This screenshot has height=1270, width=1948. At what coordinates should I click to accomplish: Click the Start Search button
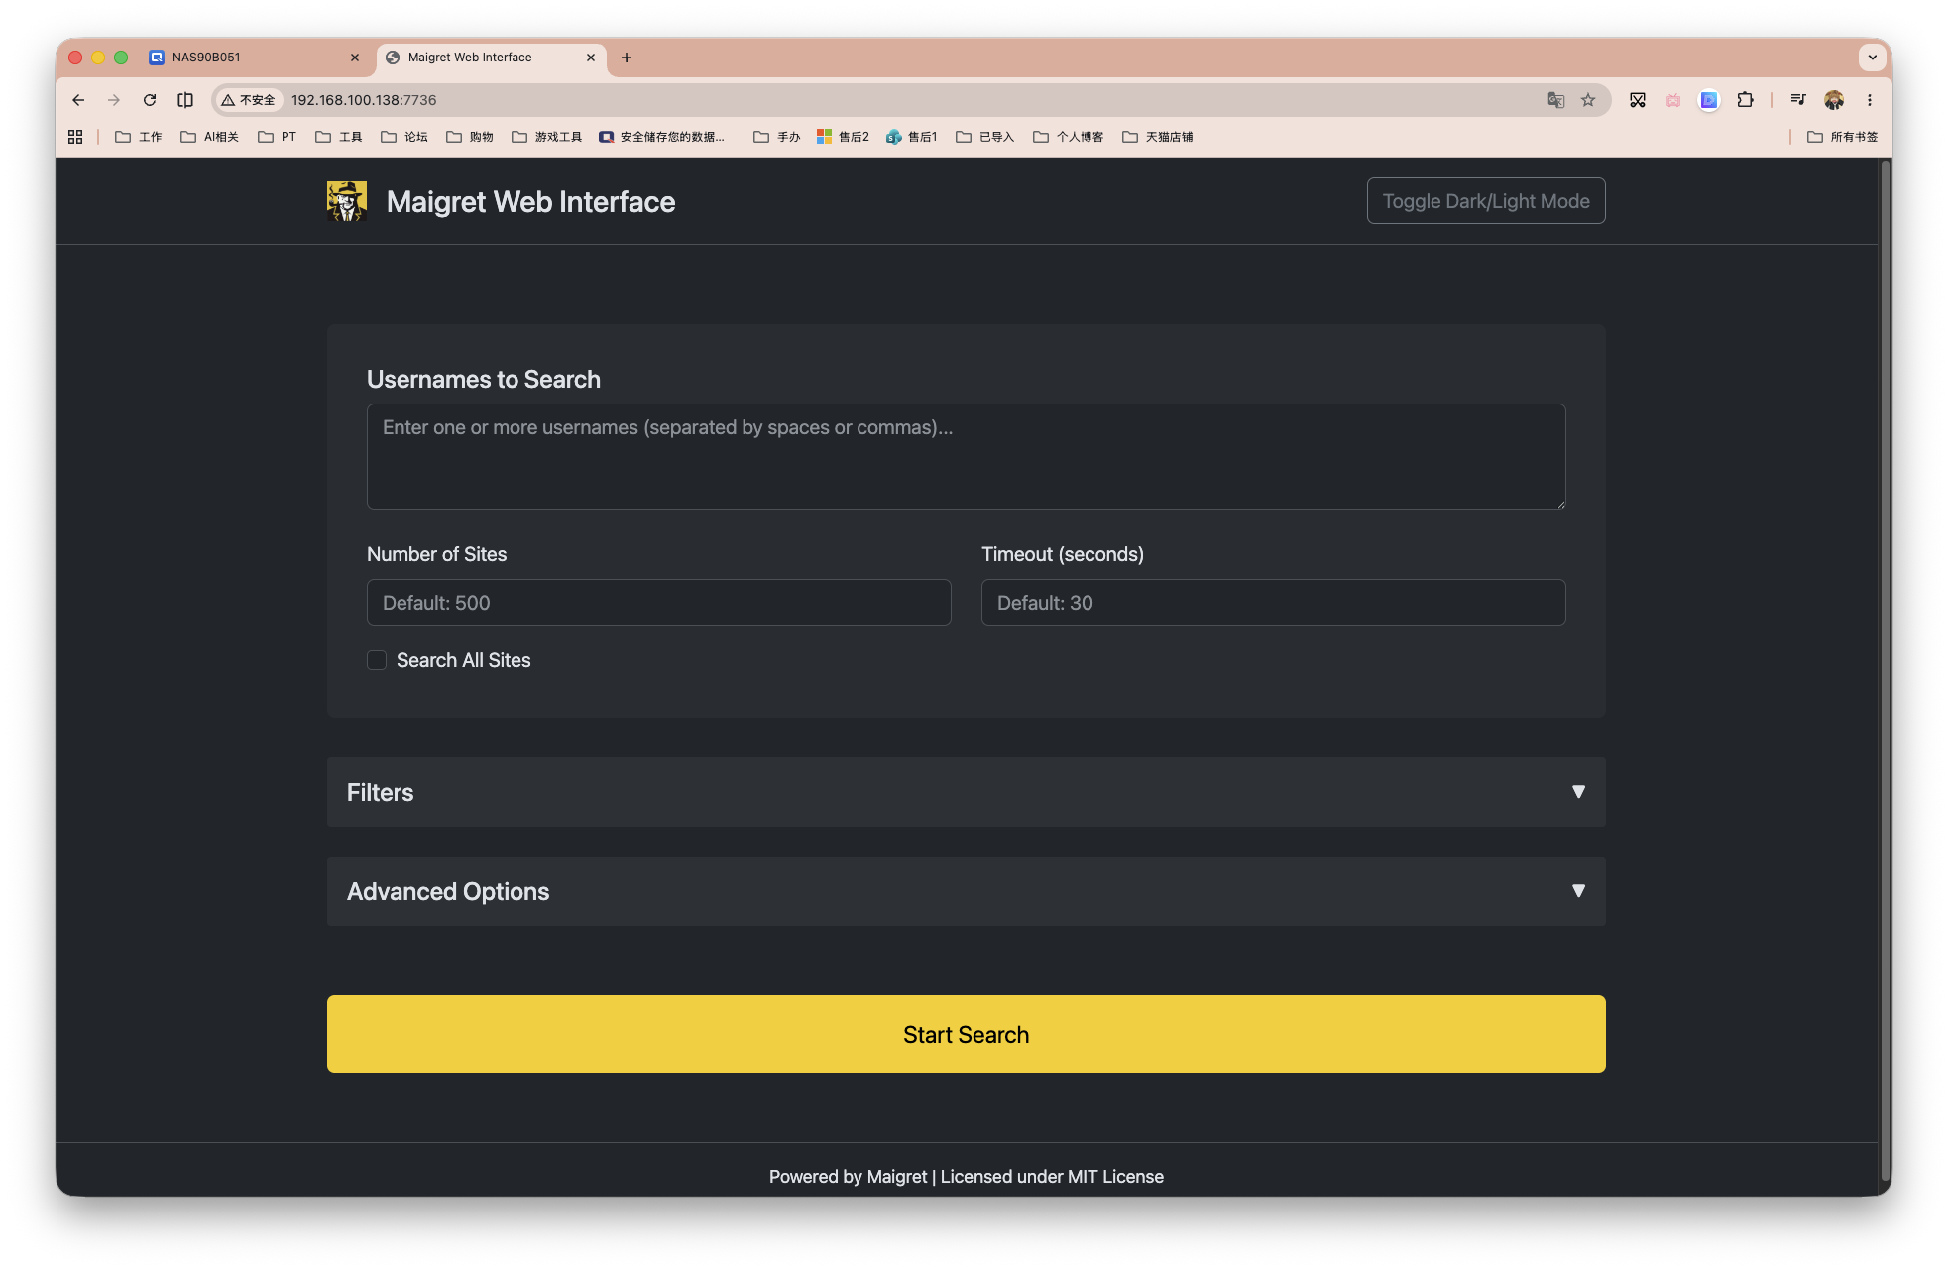tap(967, 1034)
